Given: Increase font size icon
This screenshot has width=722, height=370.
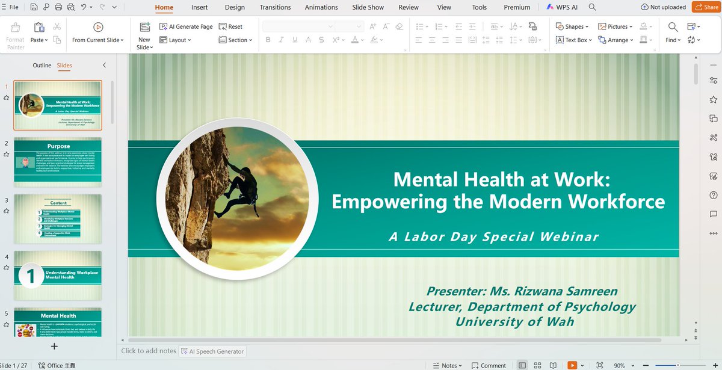Looking at the screenshot, I should 373,26.
